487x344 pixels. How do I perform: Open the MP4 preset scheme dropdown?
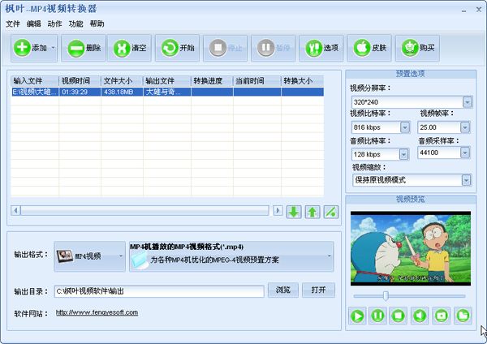coord(231,256)
